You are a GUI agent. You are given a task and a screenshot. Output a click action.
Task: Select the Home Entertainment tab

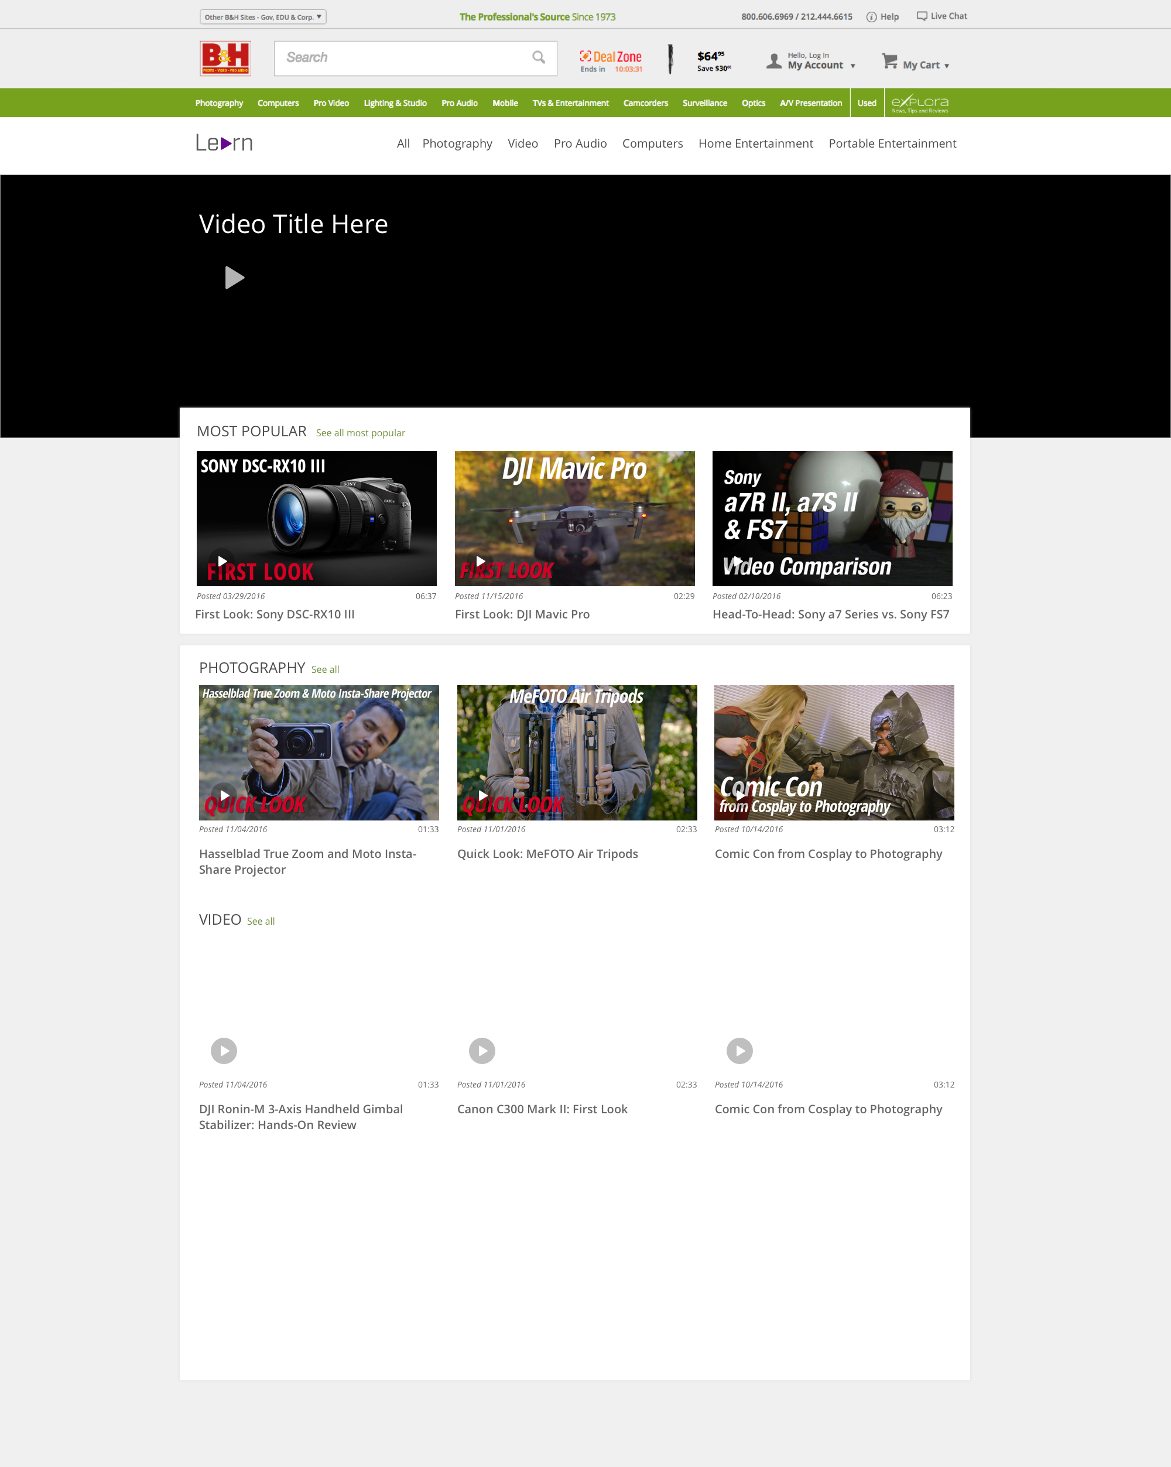point(756,143)
